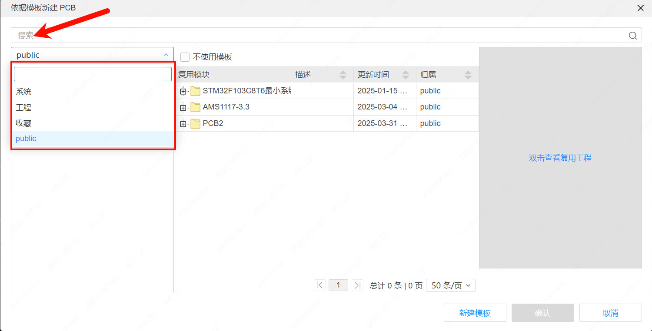Viewport: 652px width, 331px height.
Task: Open the 50 条/页 page size dropdown
Action: (451, 285)
